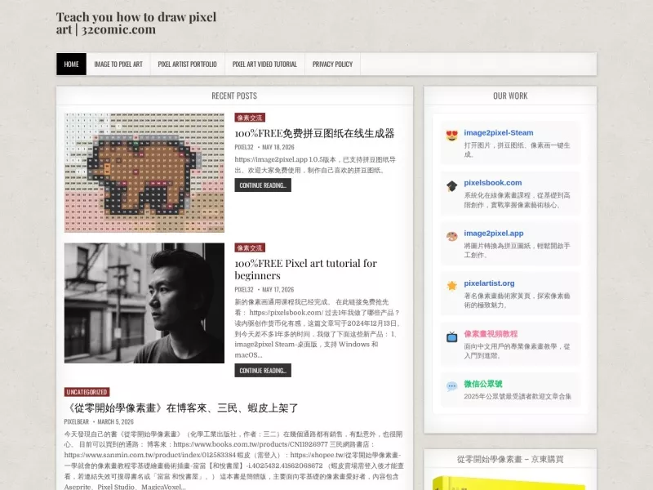Open the pixel art bear bead pattern thumbnail

[144, 172]
